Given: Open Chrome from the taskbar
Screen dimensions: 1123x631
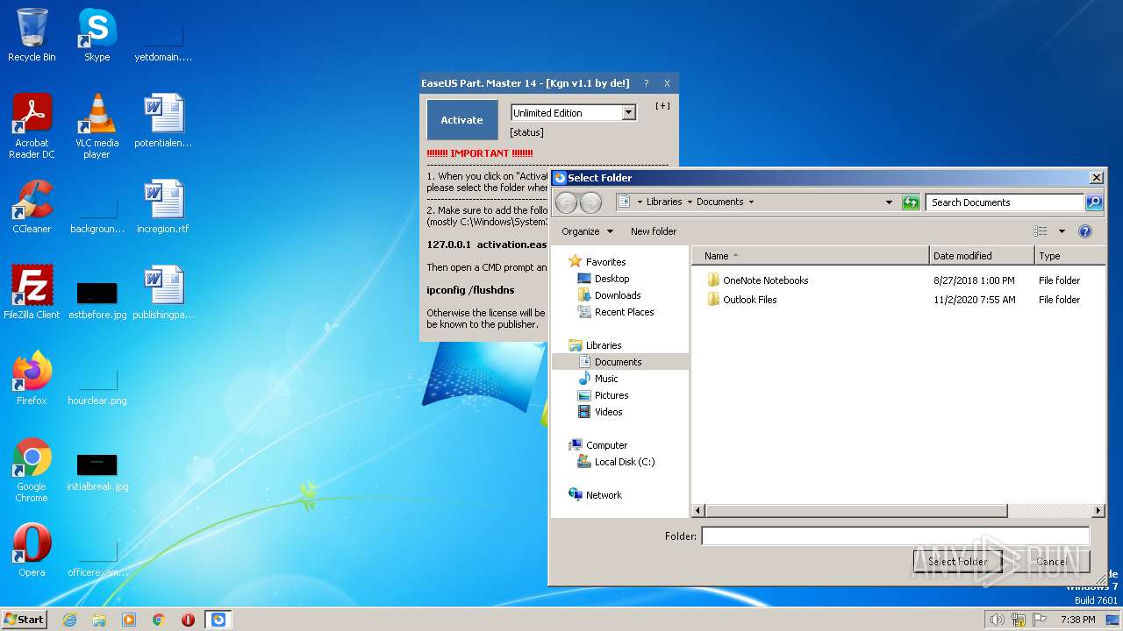Looking at the screenshot, I should (x=159, y=620).
